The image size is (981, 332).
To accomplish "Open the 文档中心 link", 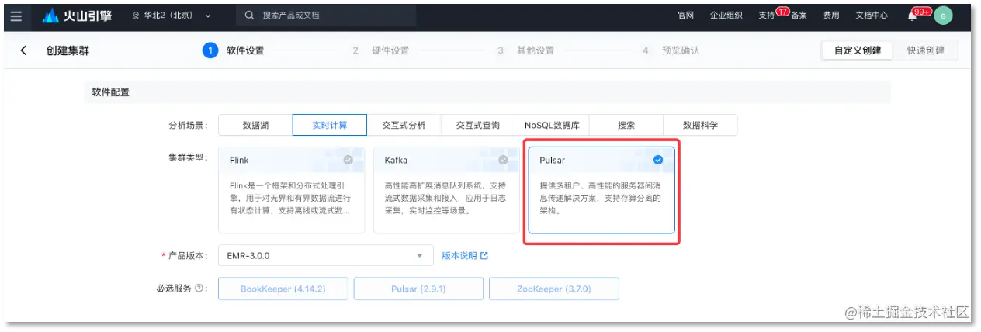I will (872, 16).
